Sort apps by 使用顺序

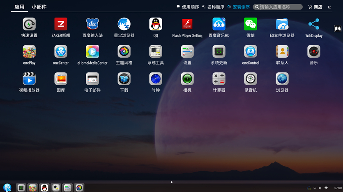[x=188, y=7]
